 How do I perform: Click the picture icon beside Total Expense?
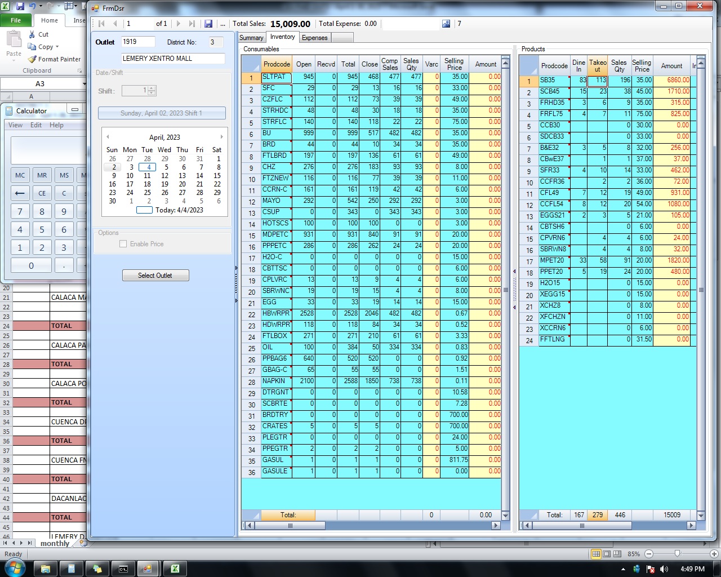[446, 24]
